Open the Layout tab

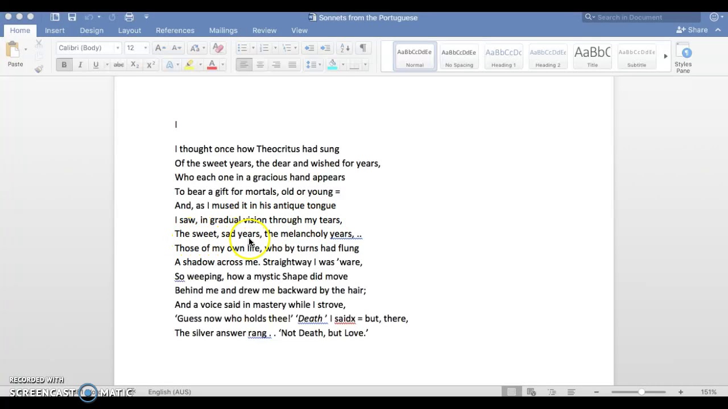(x=129, y=30)
